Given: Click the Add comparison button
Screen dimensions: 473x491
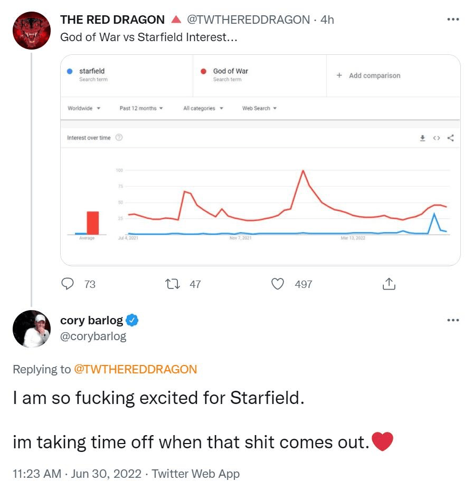Looking at the screenshot, I should tap(369, 75).
